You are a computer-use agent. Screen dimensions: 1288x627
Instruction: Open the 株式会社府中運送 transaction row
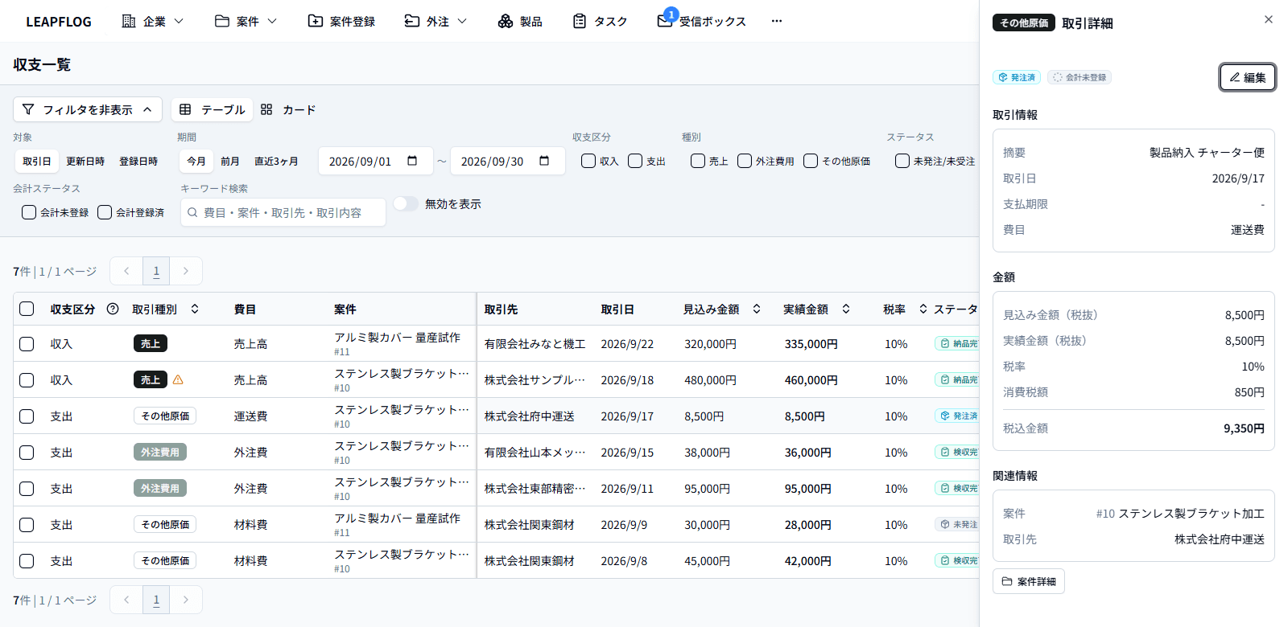tap(496, 416)
